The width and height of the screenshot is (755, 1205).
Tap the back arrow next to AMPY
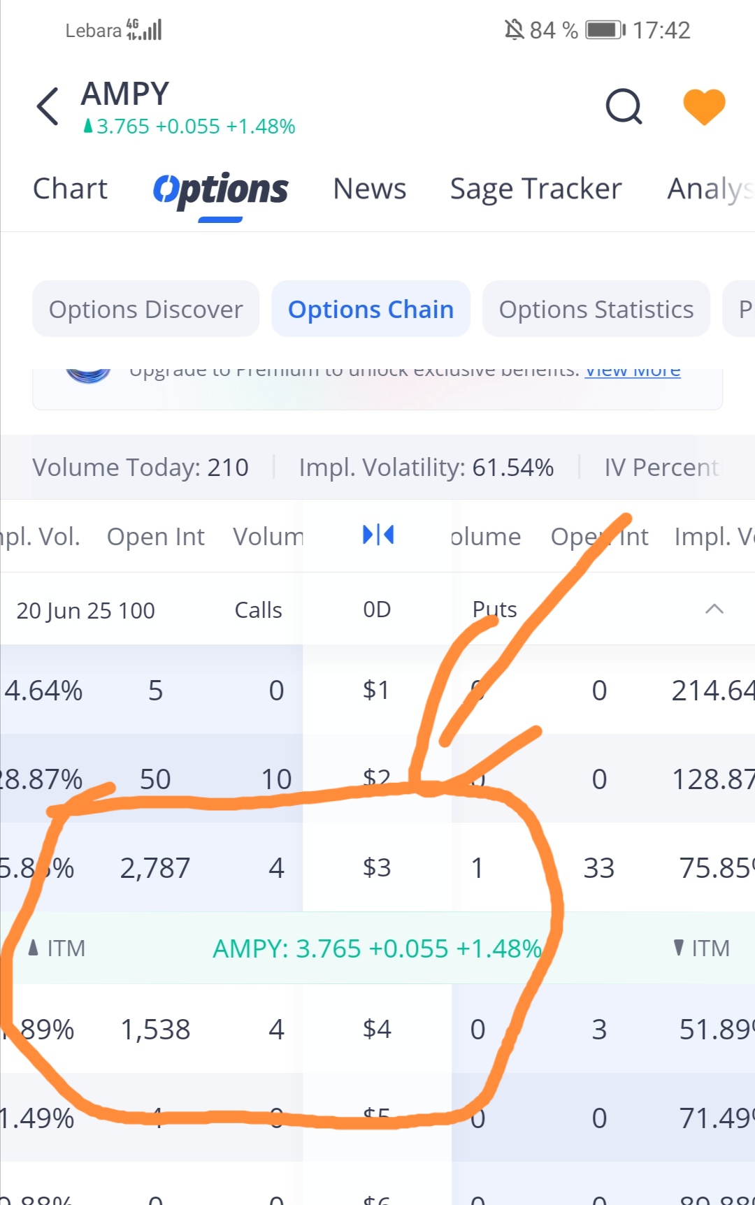(48, 107)
